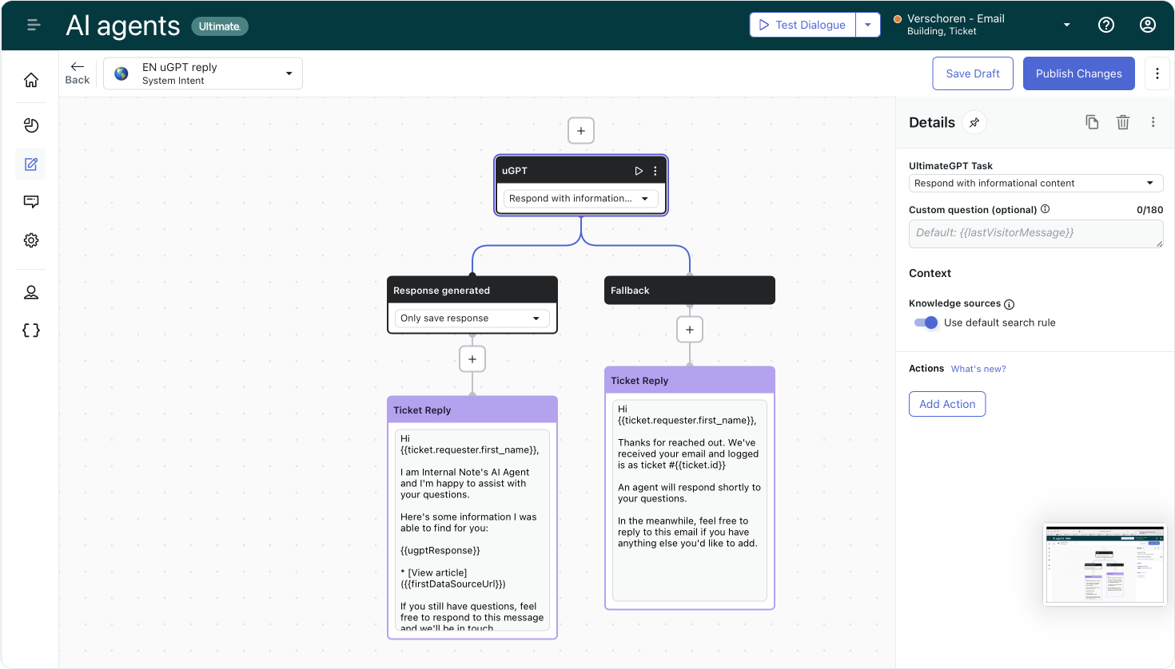
Task: Toggle Use default search rule switch
Action: [926, 323]
